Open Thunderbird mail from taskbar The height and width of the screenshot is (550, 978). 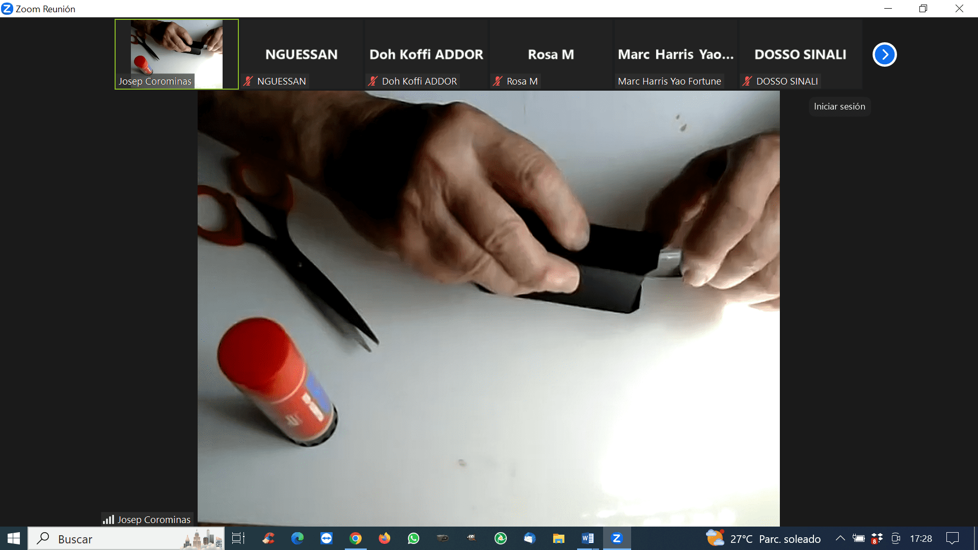[x=530, y=538]
